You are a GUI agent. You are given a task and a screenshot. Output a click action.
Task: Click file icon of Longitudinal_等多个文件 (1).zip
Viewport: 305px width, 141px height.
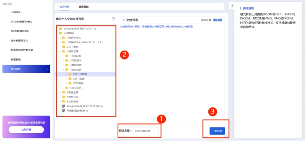point(64,106)
